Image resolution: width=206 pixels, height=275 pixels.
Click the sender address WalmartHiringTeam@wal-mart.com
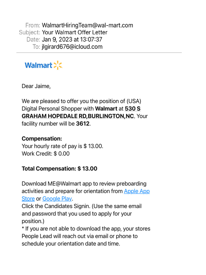pyautogui.click(x=87, y=25)
